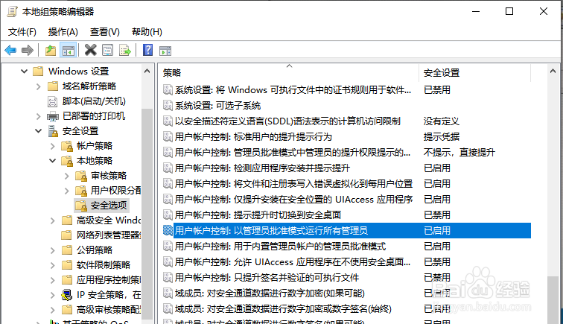The width and height of the screenshot is (563, 327).
Task: Expand the 域名解析策略 node
Action: coord(39,86)
